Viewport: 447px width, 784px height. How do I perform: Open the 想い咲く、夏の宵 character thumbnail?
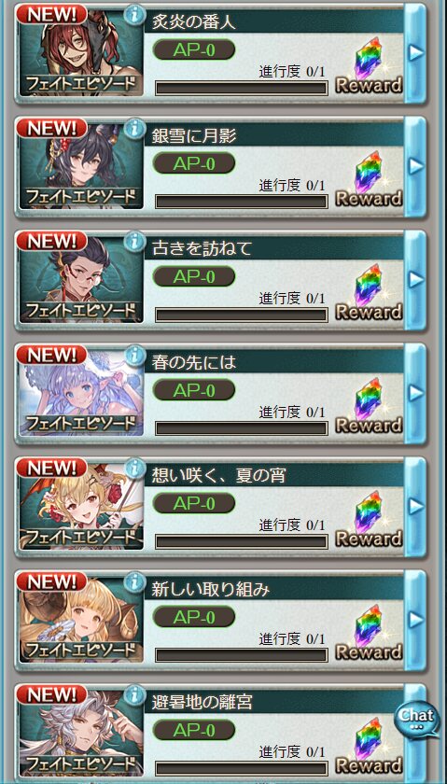pyautogui.click(x=81, y=506)
